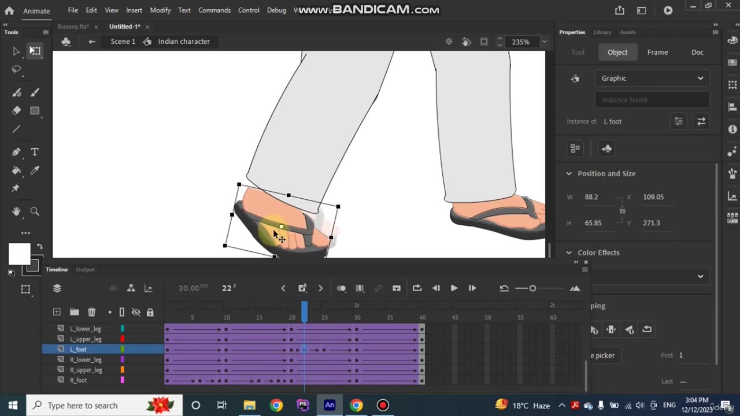740x416 pixels.
Task: Switch to the Buzurg.fla document tab
Action: coord(73,27)
